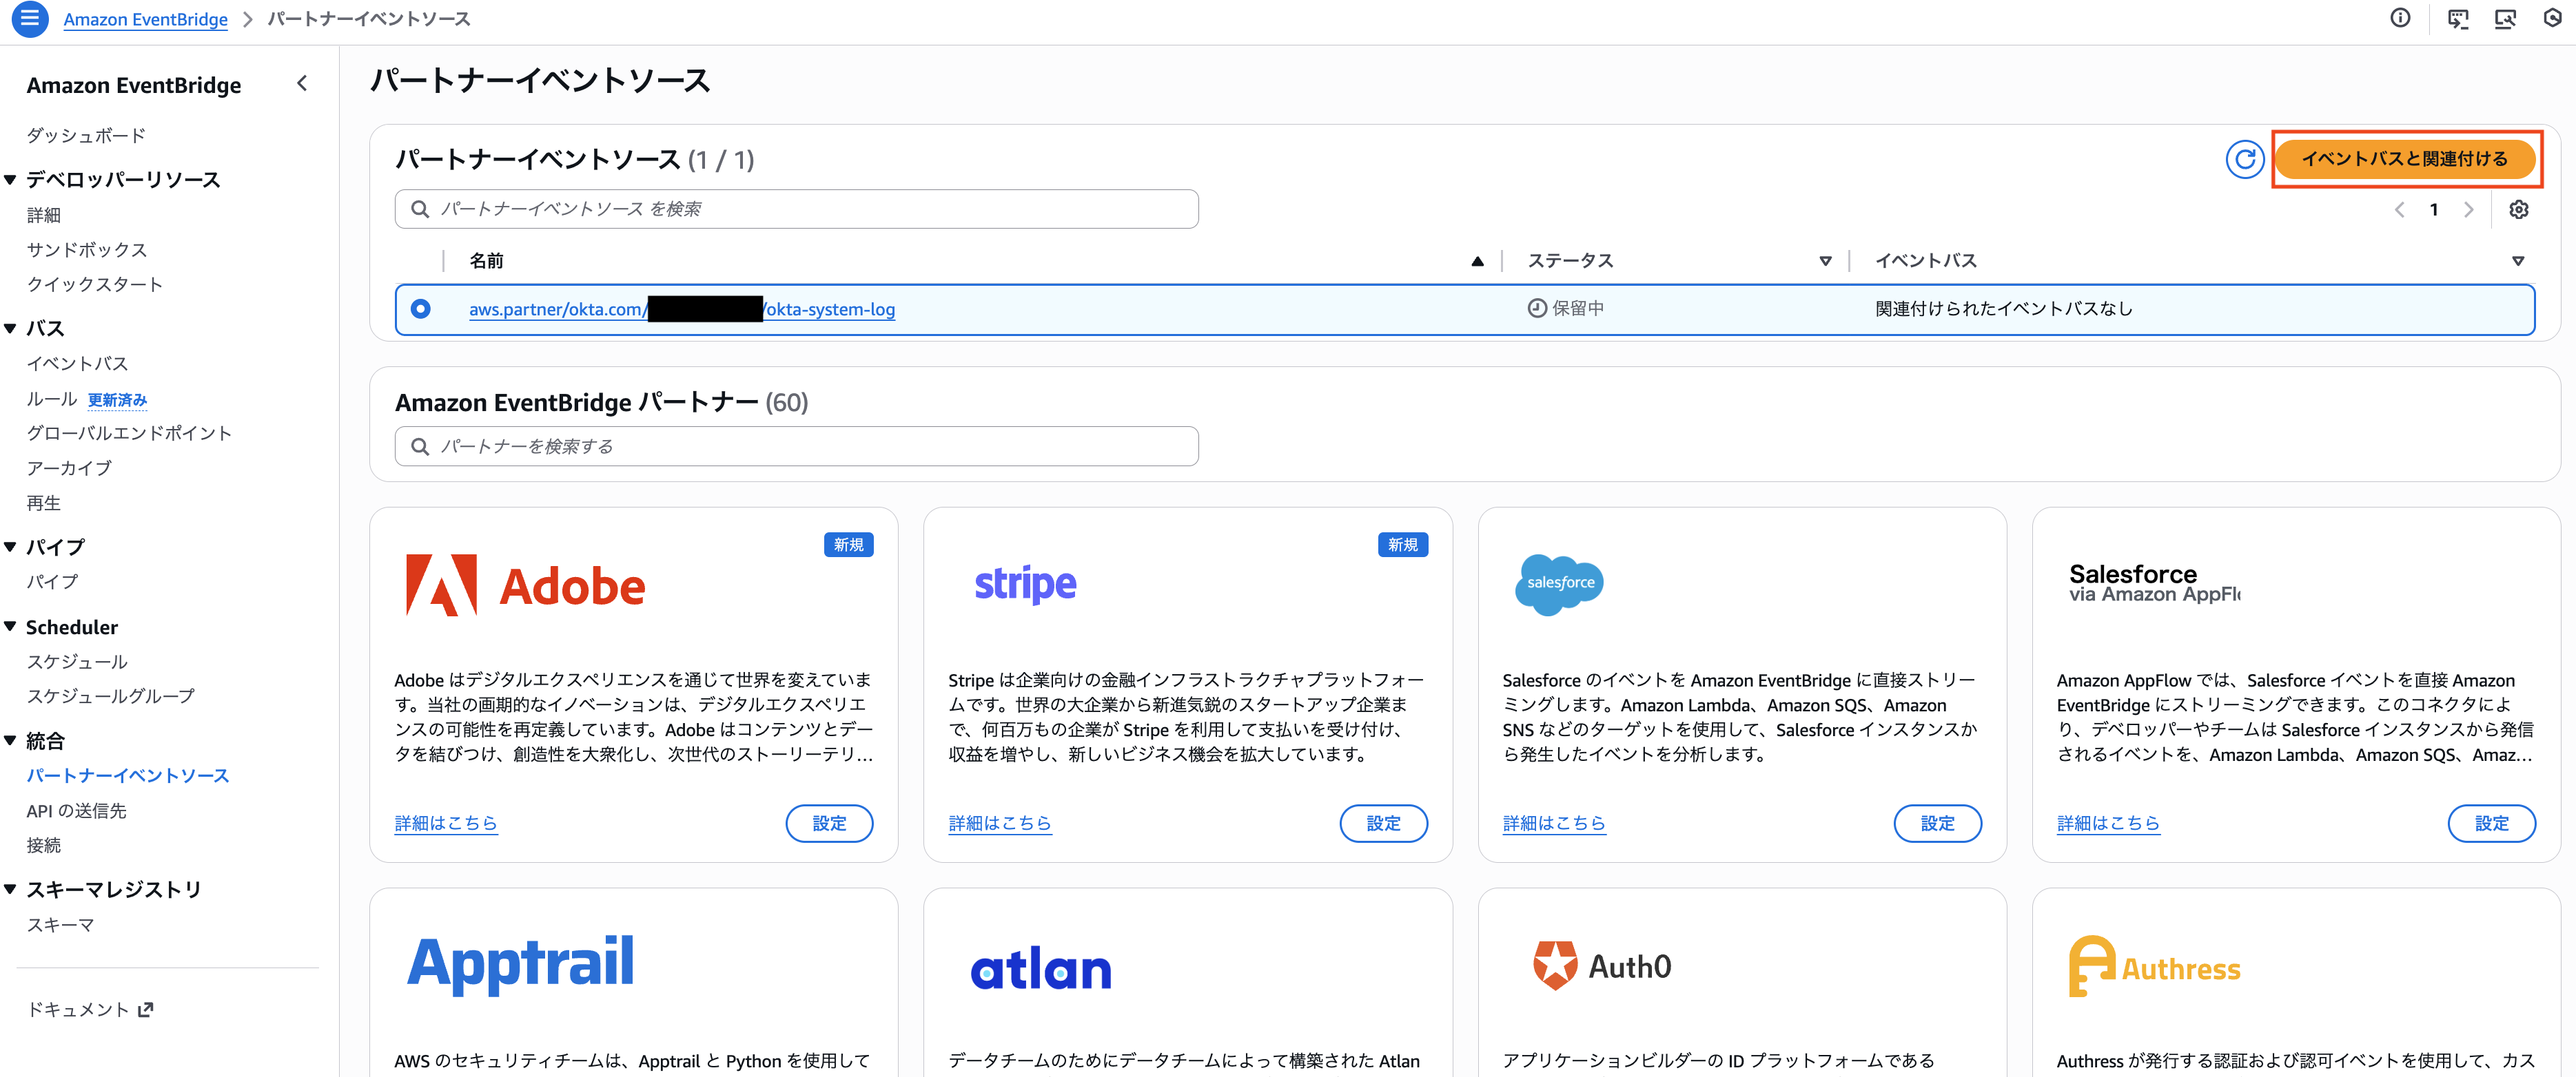Click the Stripe logo on its partner card
This screenshot has width=2576, height=1077.
[1025, 585]
